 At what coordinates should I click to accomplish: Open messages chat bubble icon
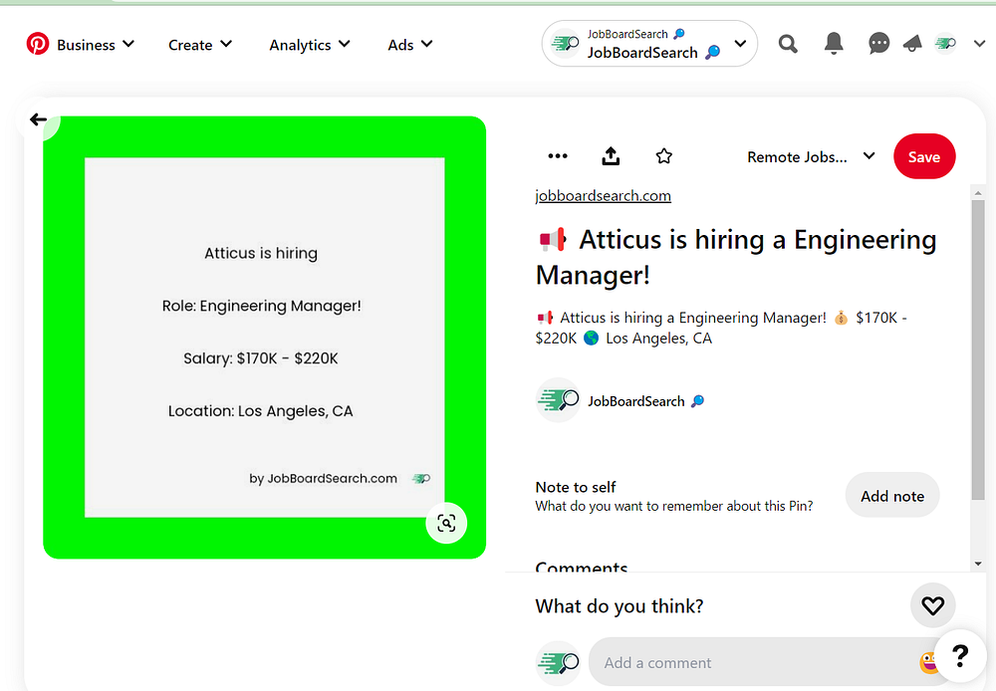pyautogui.click(x=878, y=44)
